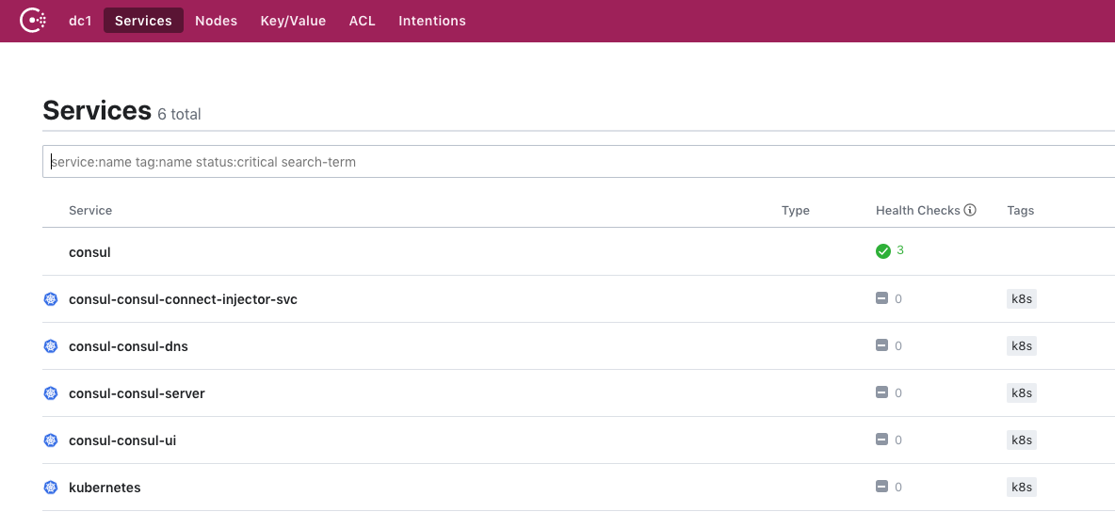Click the k8s tag on consul-consul-dns row
Viewport: 1115px width, 528px height.
coord(1021,346)
